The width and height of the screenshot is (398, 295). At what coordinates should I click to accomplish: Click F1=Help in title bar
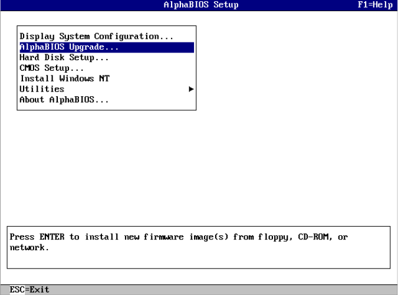(375, 5)
